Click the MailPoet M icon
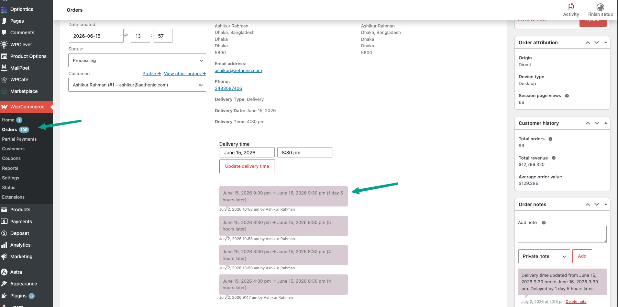This screenshot has height=307, width=618. tap(4, 68)
